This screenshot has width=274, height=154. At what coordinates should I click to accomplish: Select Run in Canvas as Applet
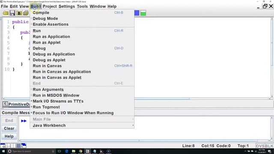click(x=82, y=77)
